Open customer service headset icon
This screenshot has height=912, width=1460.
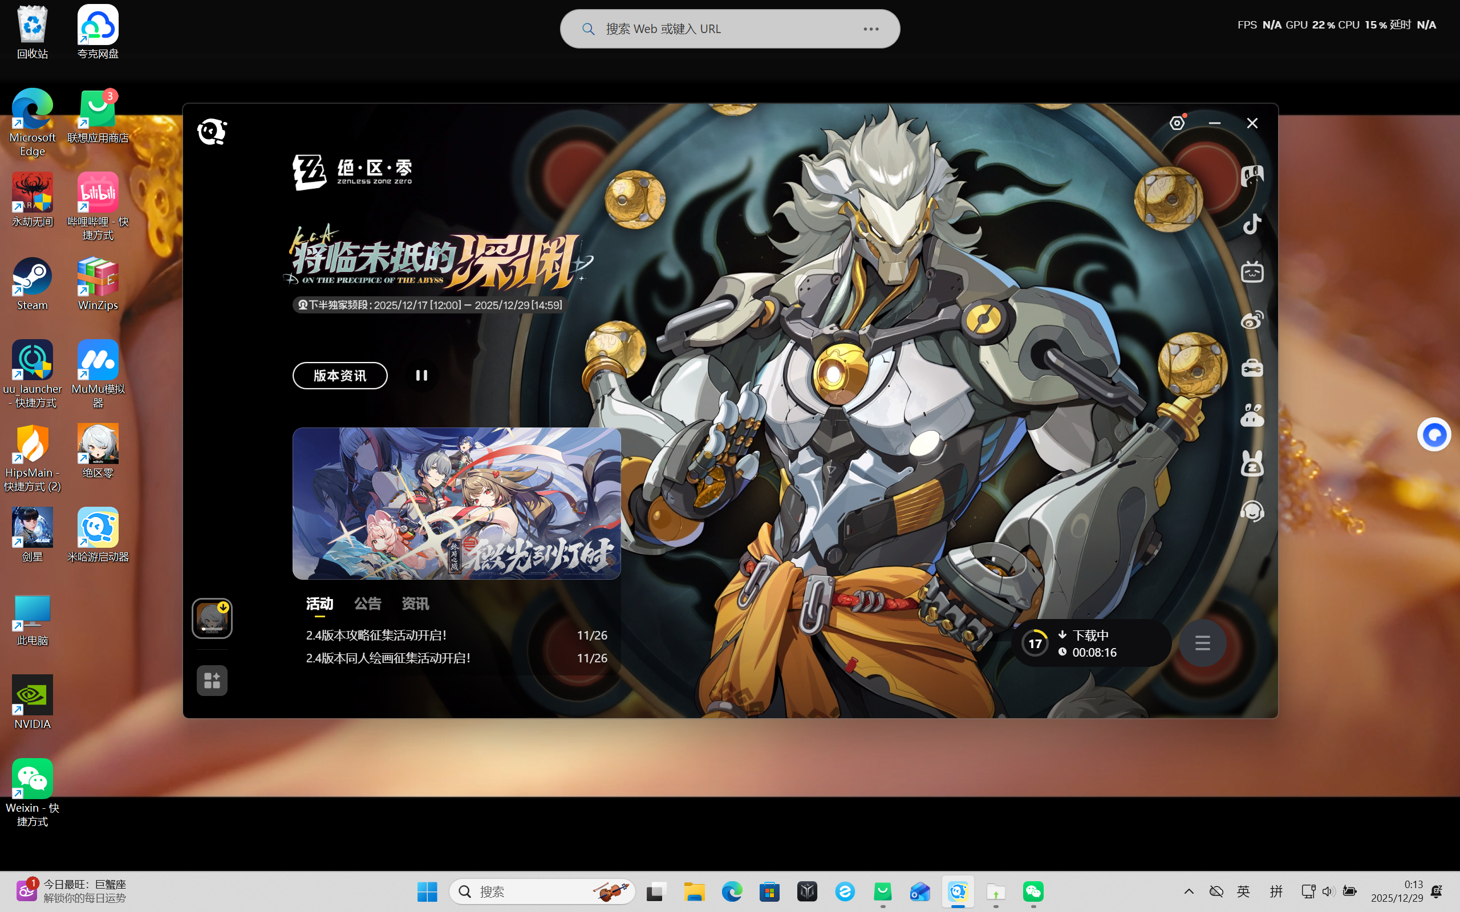pyautogui.click(x=1252, y=511)
